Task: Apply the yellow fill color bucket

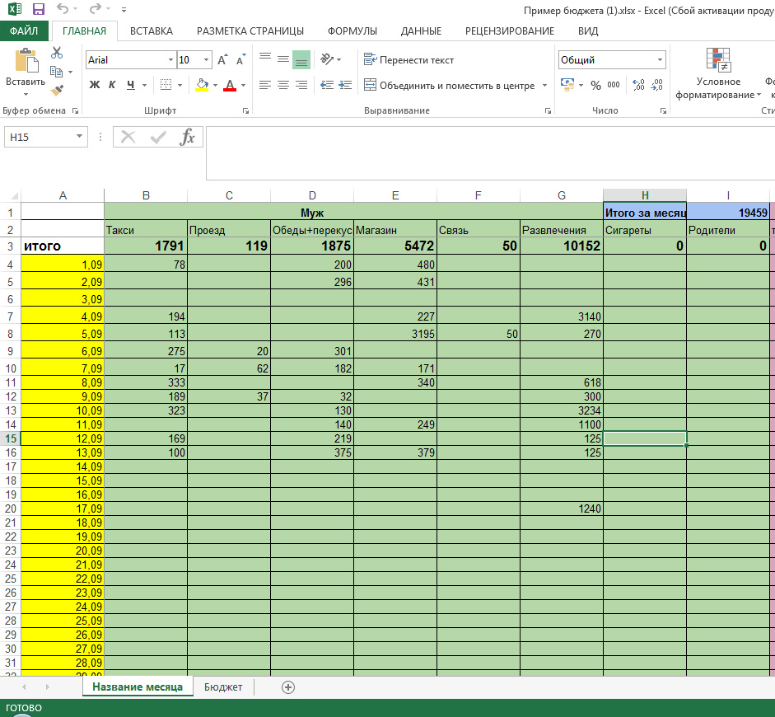Action: point(202,85)
